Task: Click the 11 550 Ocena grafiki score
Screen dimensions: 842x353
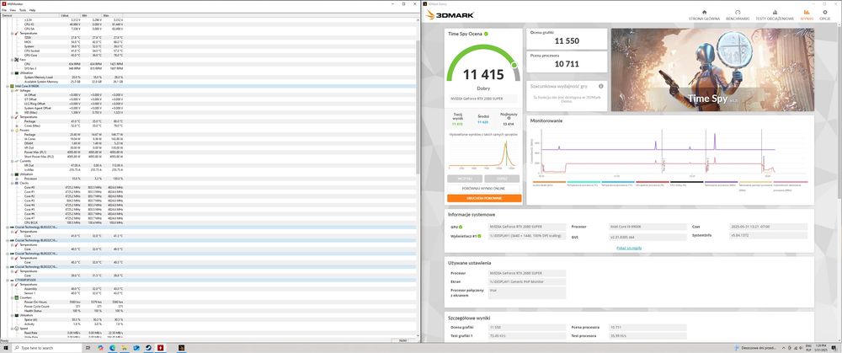Action: pyautogui.click(x=567, y=40)
